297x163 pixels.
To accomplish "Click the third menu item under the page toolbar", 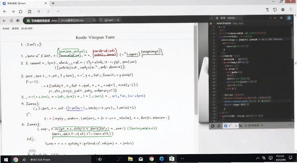I will (27, 29).
